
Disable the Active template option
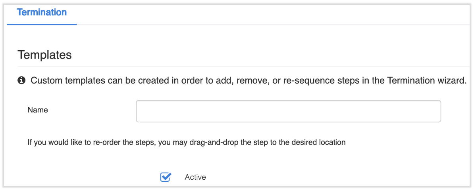click(165, 177)
